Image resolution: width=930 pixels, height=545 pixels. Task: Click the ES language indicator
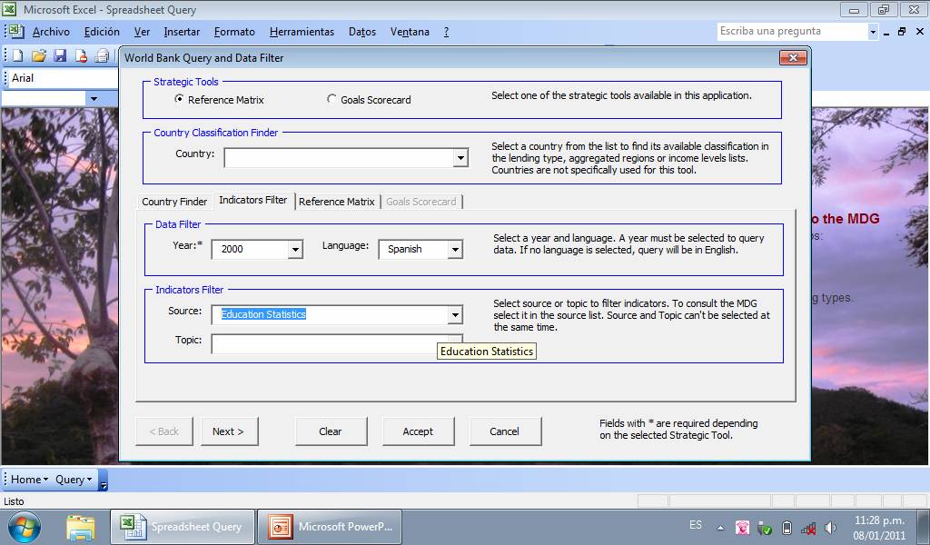pos(696,525)
